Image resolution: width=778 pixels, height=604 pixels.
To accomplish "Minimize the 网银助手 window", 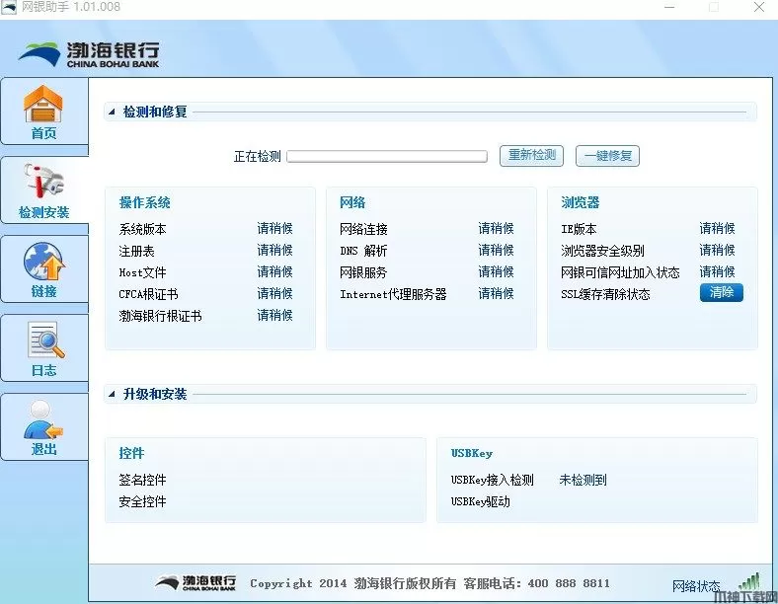I will pyautogui.click(x=669, y=7).
